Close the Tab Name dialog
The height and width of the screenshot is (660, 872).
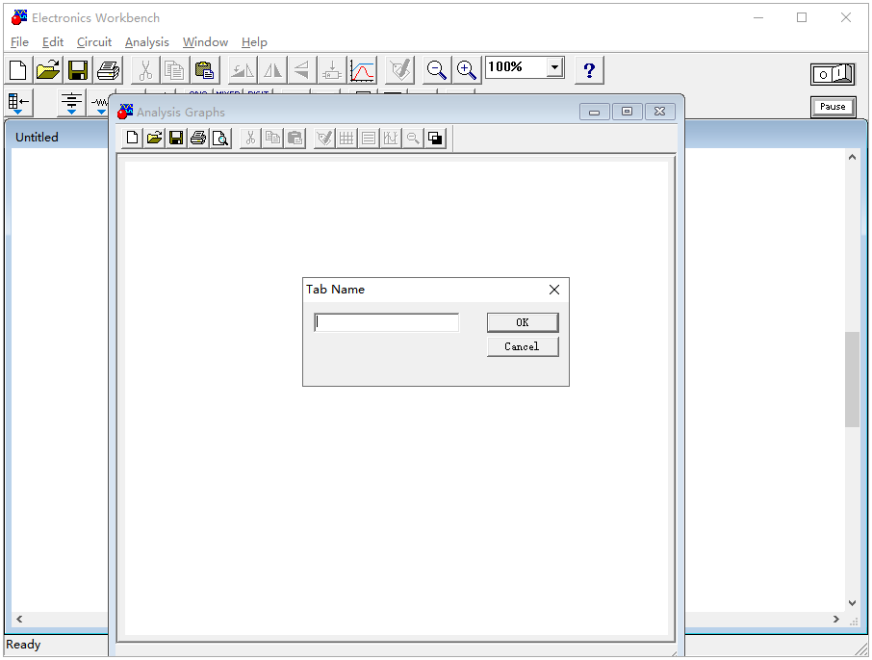[553, 290]
